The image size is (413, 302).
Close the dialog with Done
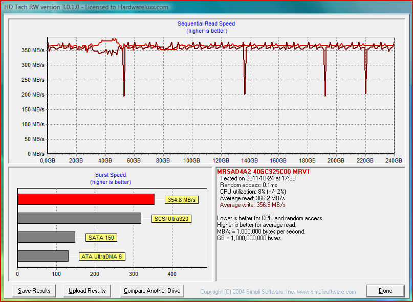tap(385, 291)
